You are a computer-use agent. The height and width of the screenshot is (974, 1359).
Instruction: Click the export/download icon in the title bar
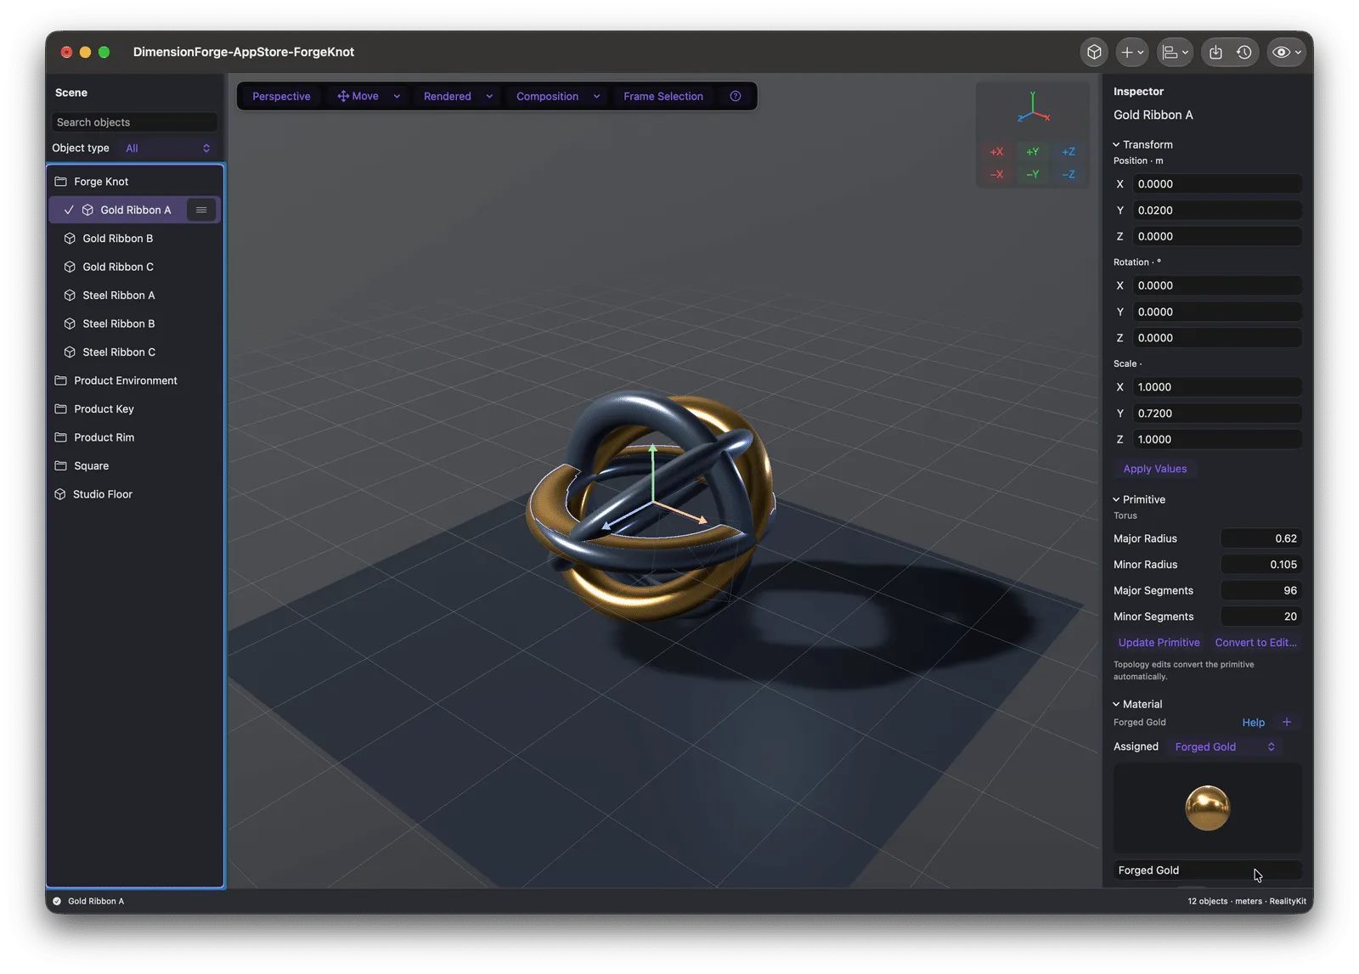(1215, 53)
